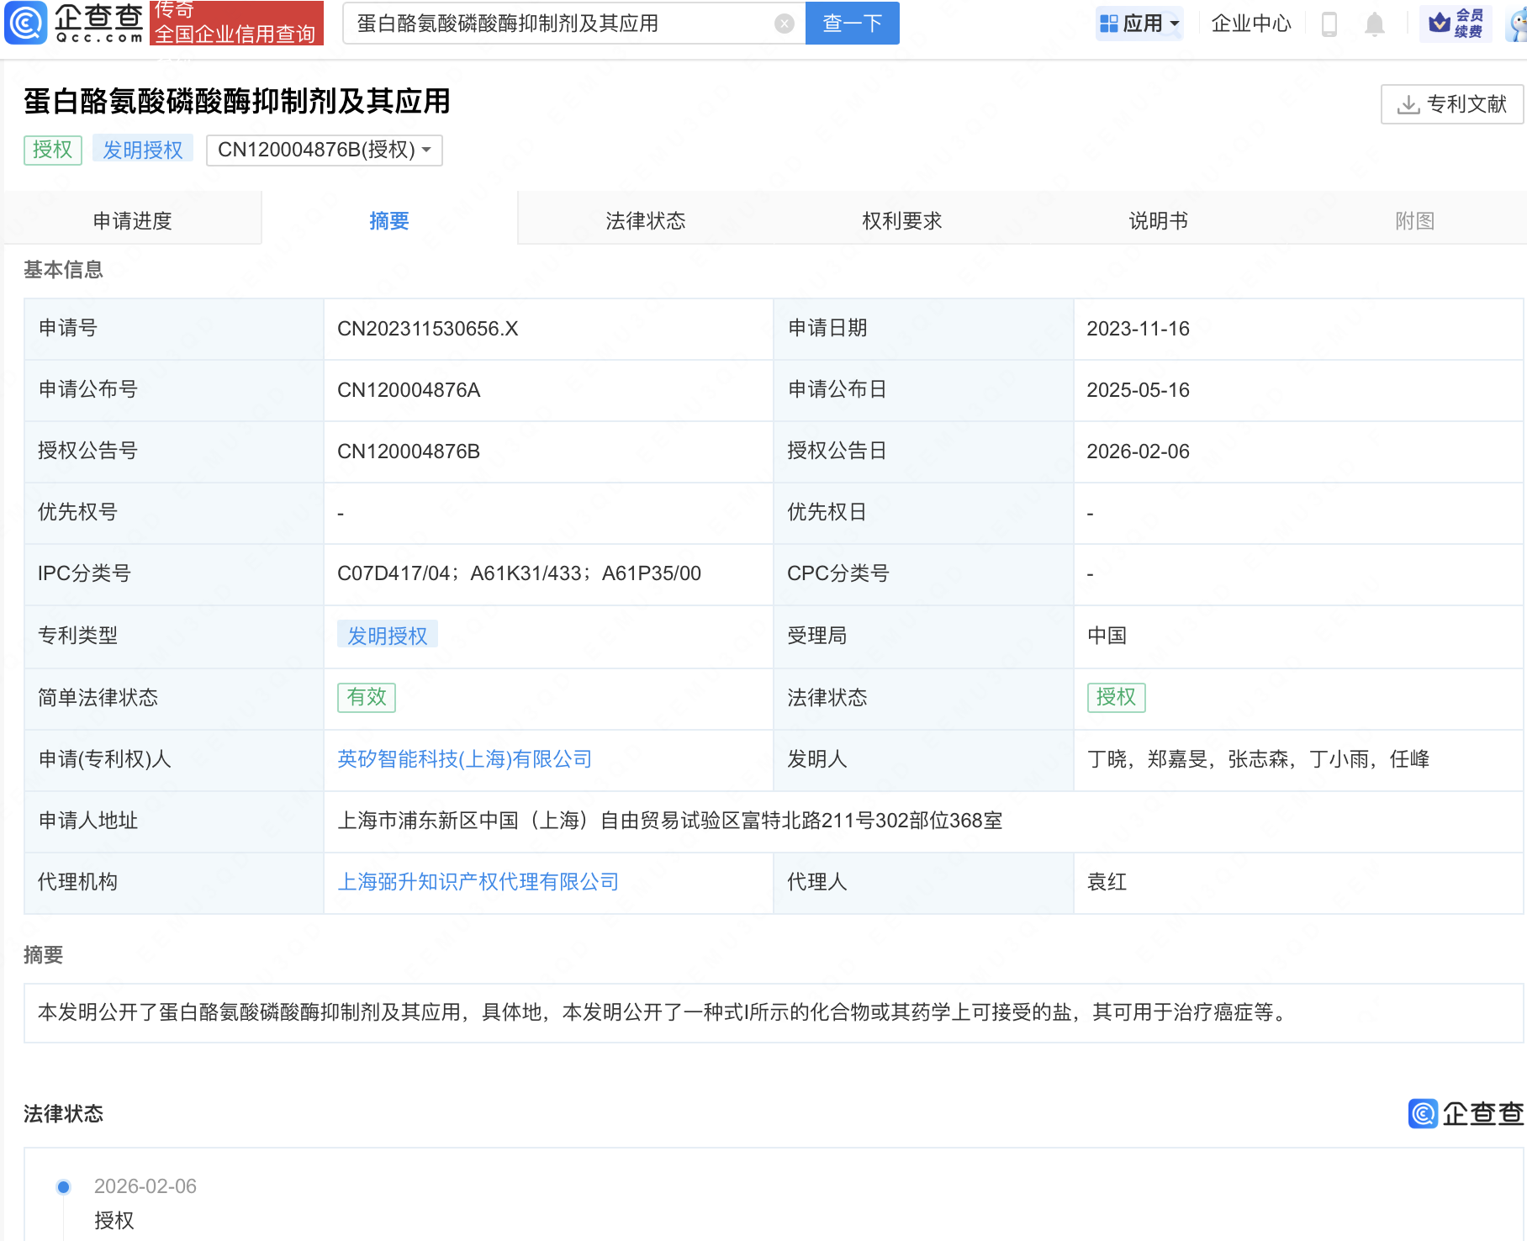Open 英矽智能科技(上海)有限公司 applicant link
1527x1241 pixels.
point(464,759)
